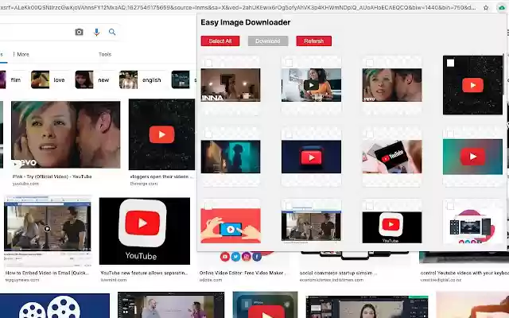Open How to Embed Video in Email image

(x=48, y=231)
